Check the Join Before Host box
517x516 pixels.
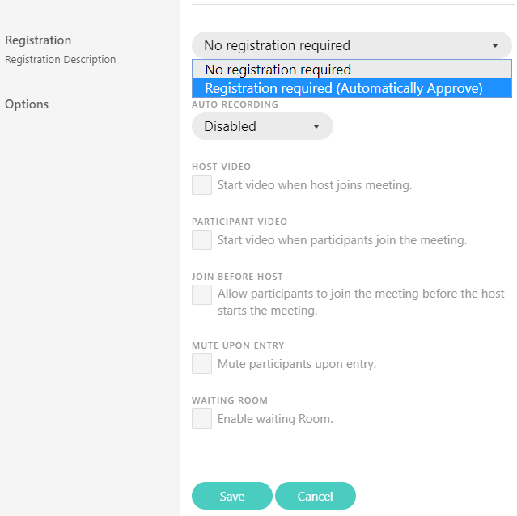201,295
